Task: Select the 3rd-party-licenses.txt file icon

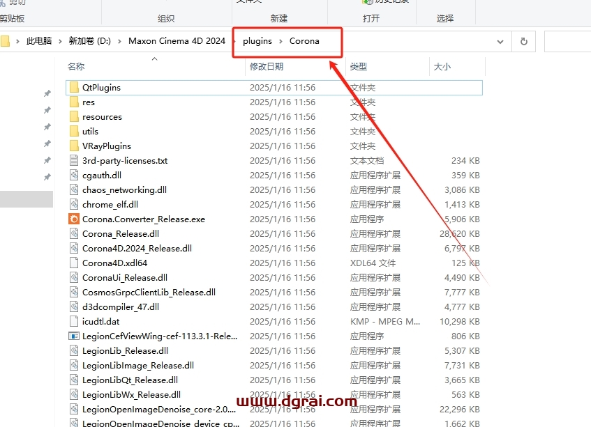Action: tap(74, 161)
